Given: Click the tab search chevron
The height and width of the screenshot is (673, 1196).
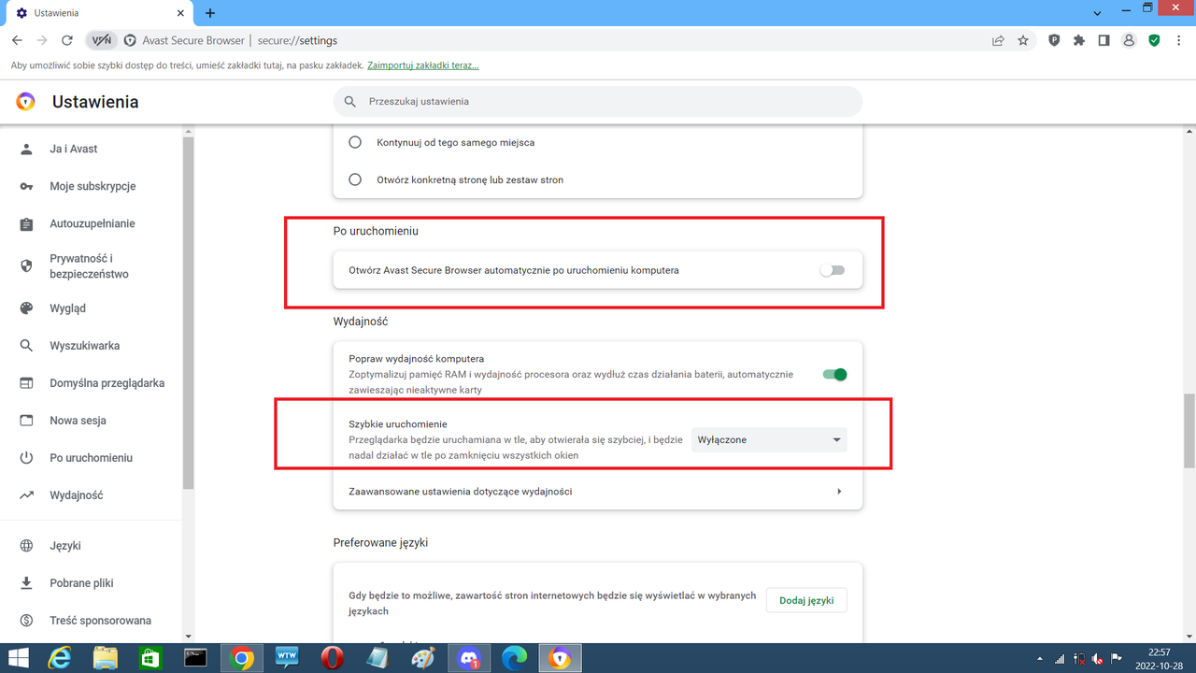Looking at the screenshot, I should [1098, 13].
